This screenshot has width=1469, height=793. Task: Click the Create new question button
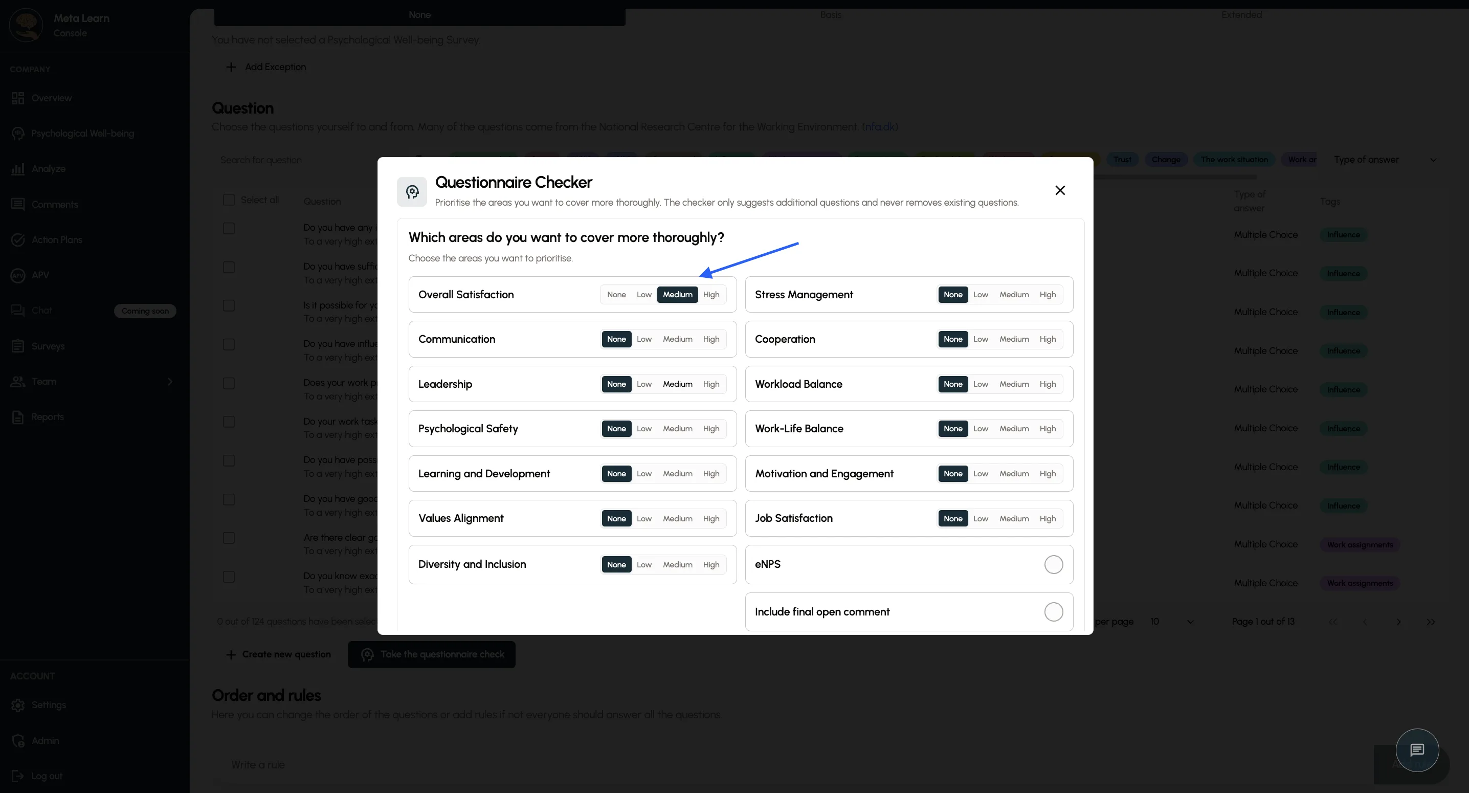click(x=278, y=655)
